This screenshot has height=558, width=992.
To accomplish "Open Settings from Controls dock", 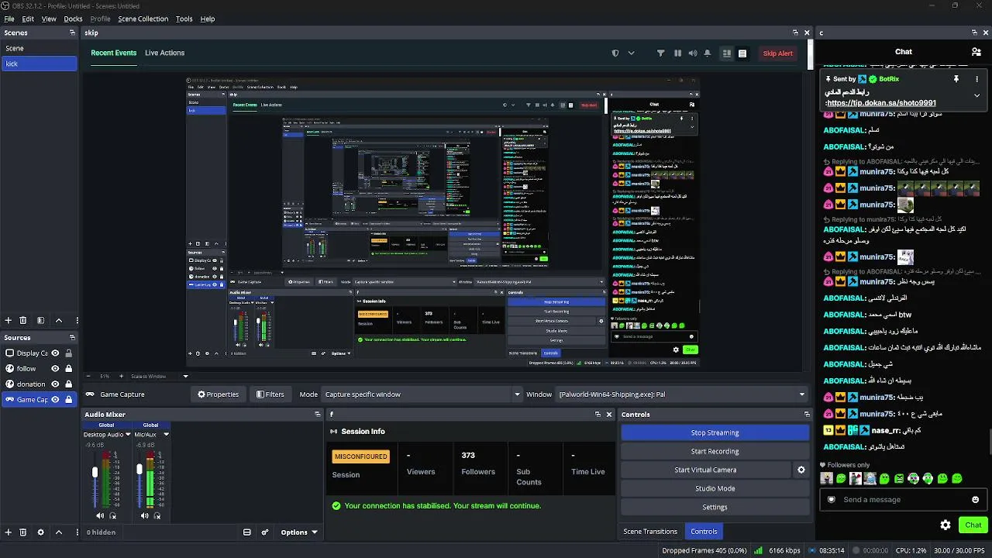I will tap(715, 507).
